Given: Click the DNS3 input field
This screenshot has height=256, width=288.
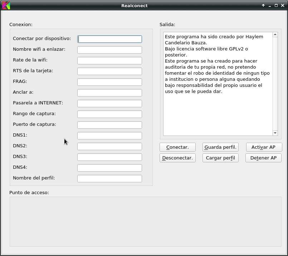Looking at the screenshot, I should click(109, 157).
